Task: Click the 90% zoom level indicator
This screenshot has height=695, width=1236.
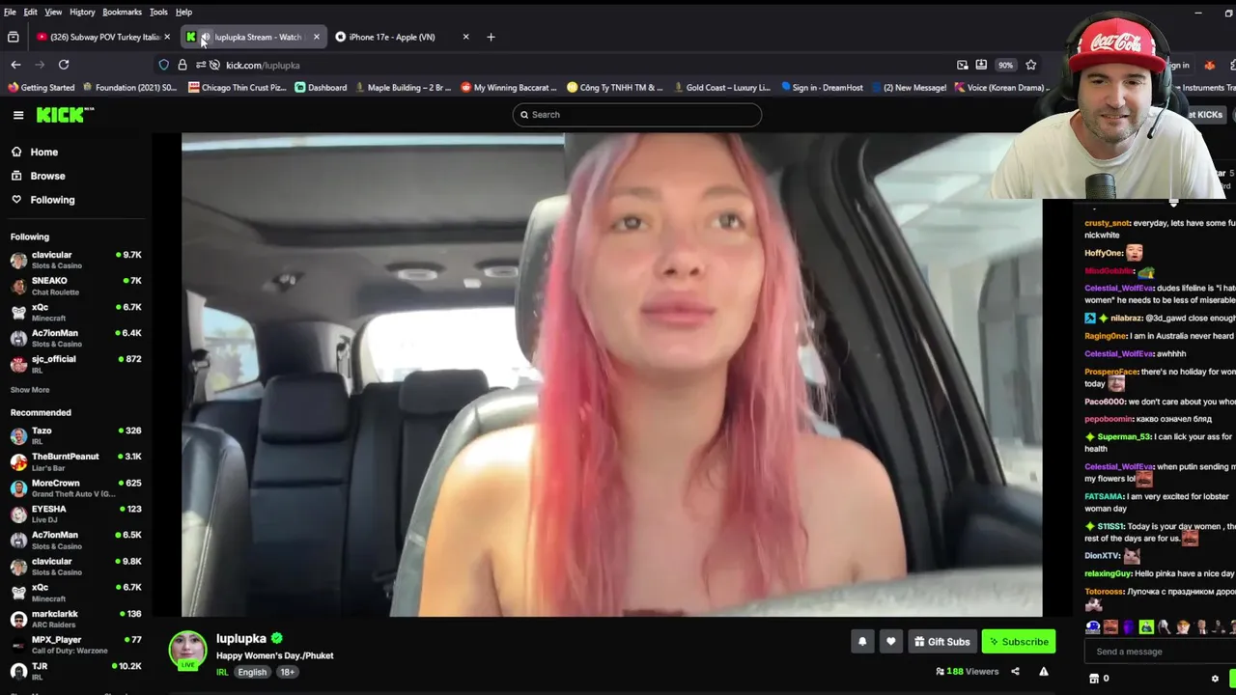Action: (1006, 65)
